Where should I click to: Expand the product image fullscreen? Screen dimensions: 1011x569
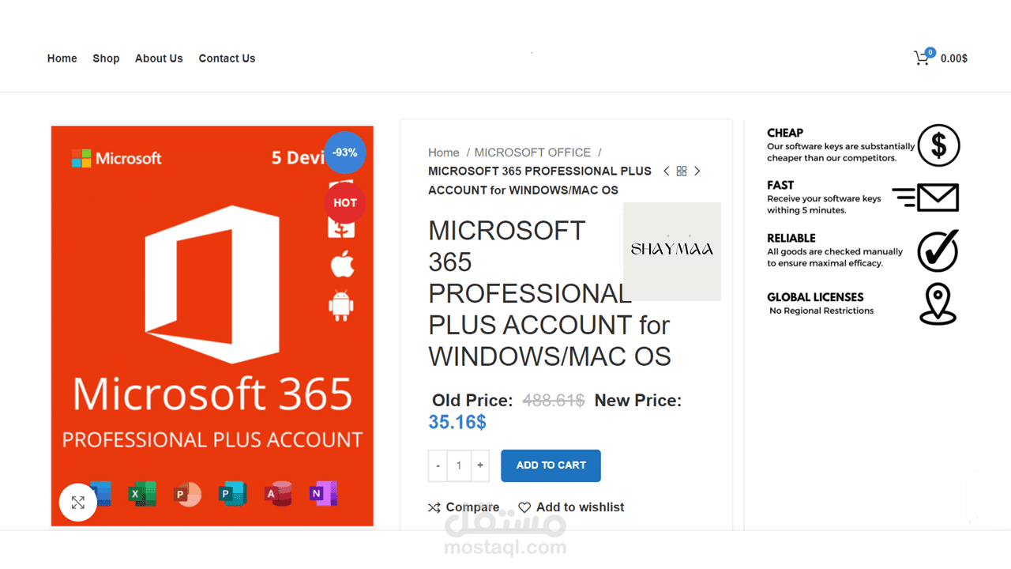[78, 503]
